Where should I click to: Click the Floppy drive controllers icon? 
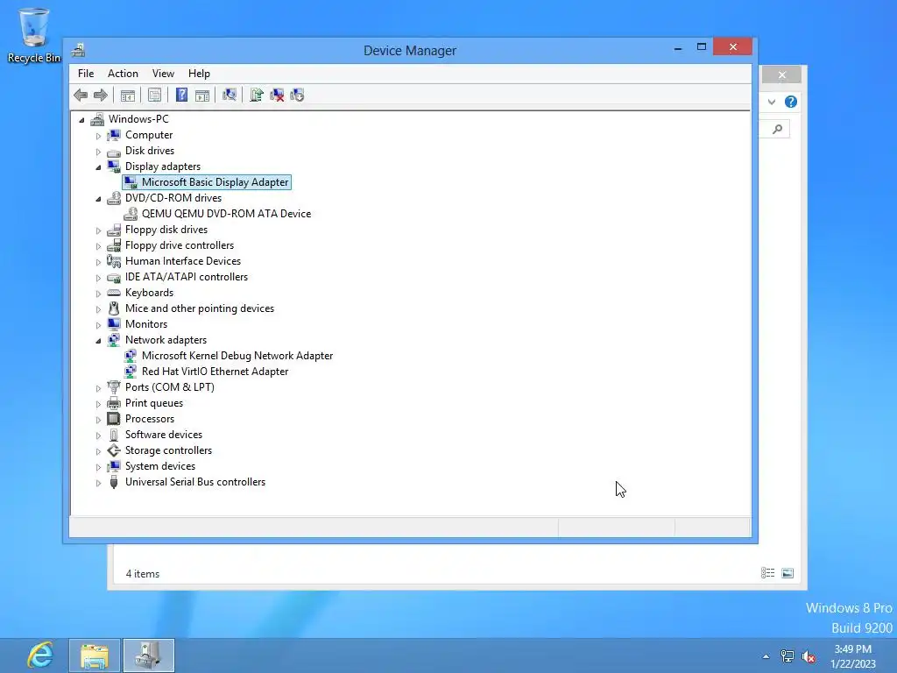(x=114, y=245)
